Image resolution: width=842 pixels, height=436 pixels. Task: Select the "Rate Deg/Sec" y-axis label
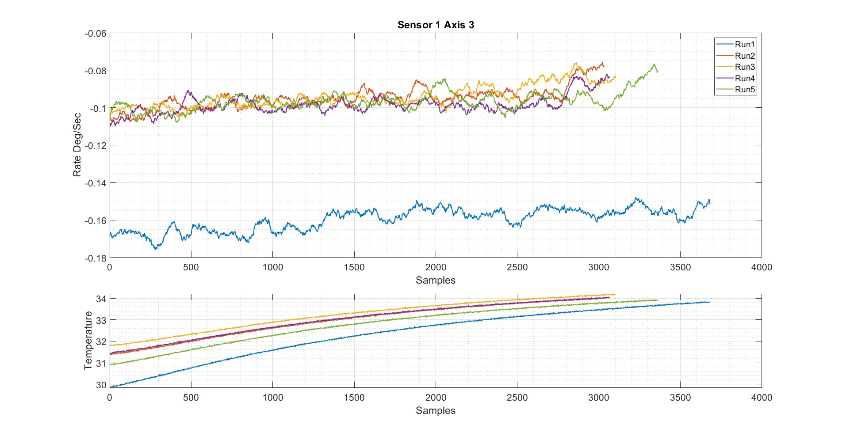[77, 145]
